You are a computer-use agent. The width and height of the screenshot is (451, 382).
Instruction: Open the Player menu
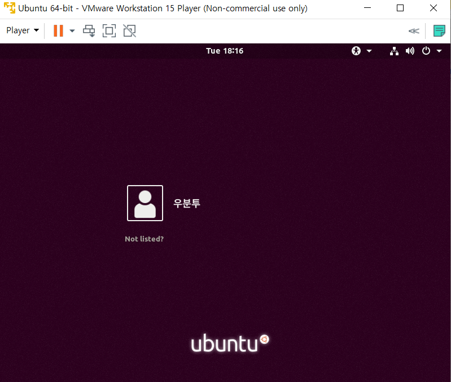23,30
